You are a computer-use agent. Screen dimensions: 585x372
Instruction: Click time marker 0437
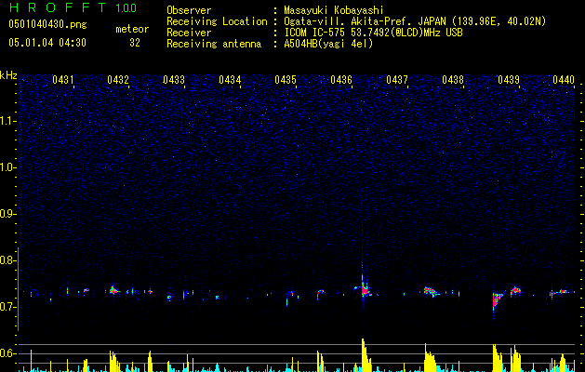point(397,80)
